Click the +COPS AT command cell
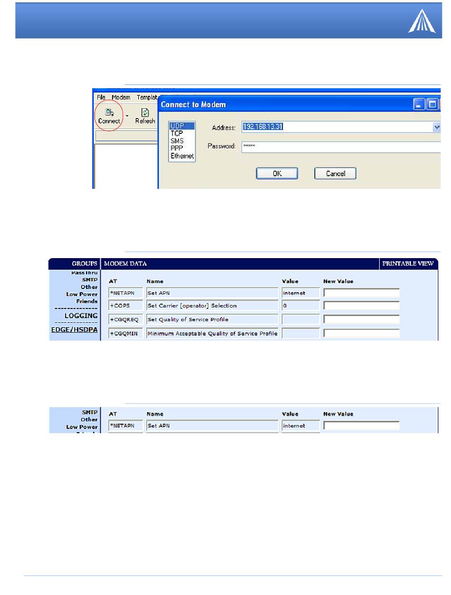The height and width of the screenshot is (595, 451). 126,306
